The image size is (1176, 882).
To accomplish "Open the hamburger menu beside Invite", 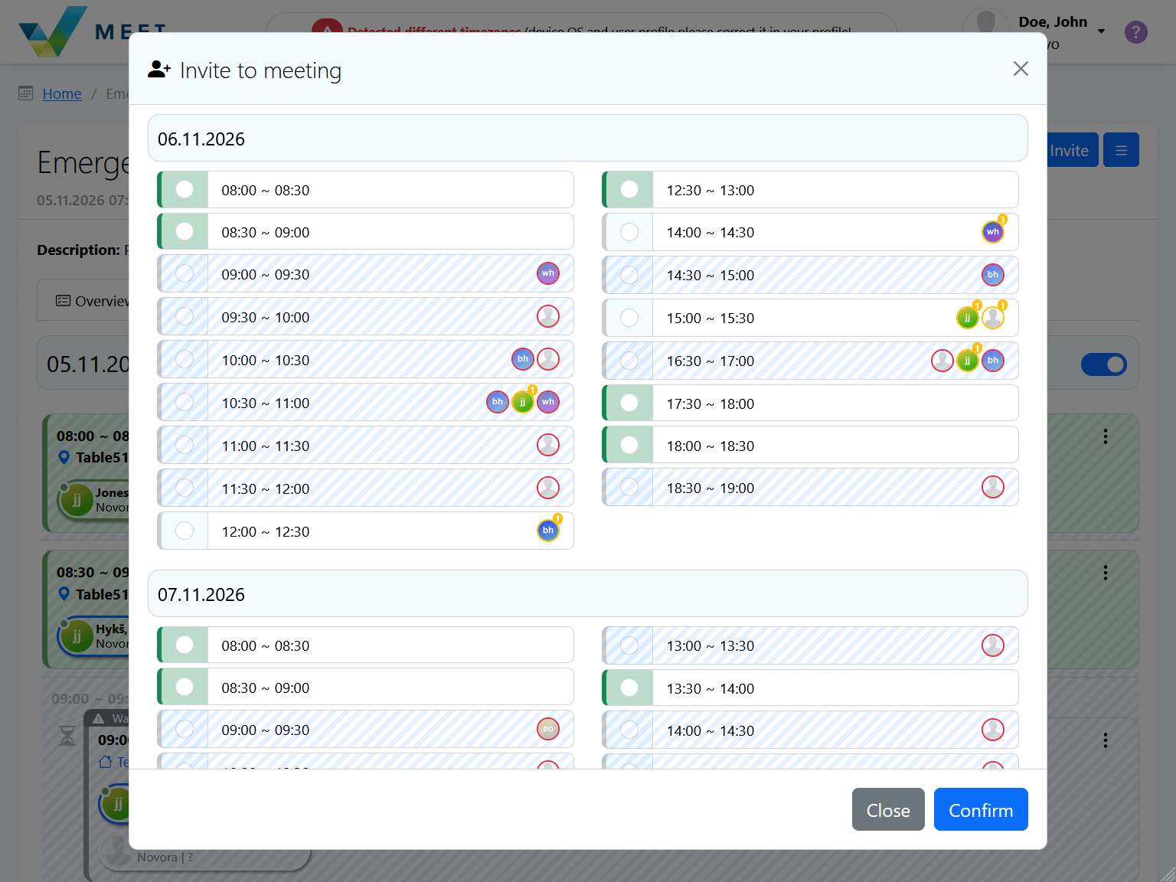I will click(1121, 150).
